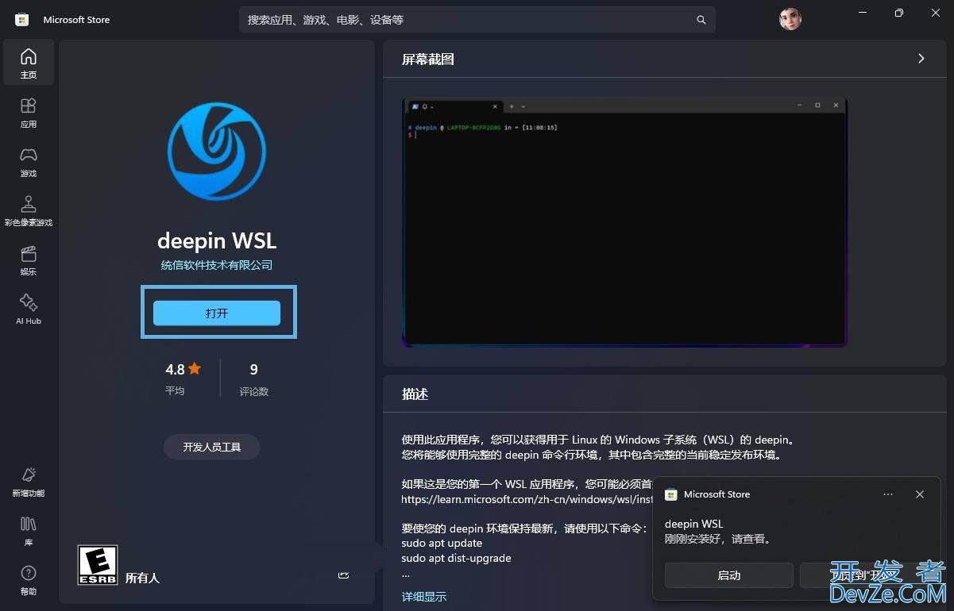
Task: Open 彩色像素游戏 arcade section
Action: pyautogui.click(x=29, y=210)
